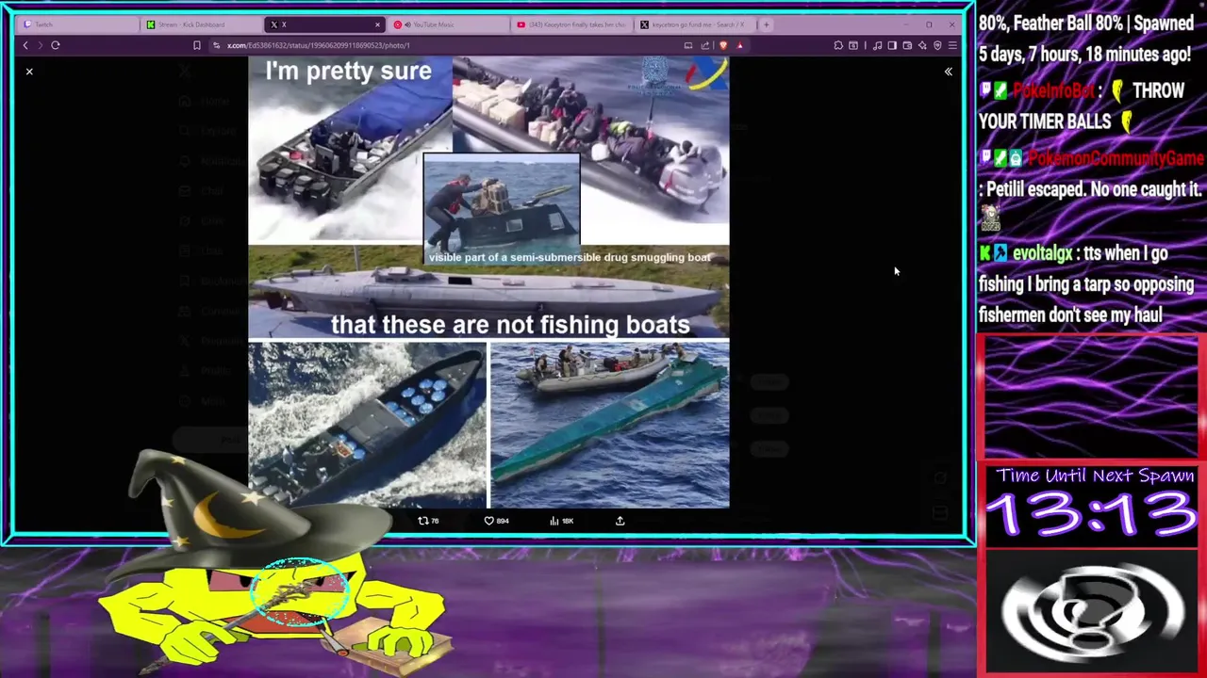
Task: Click the mystery Pokemon silhouette spawn box
Action: coord(1092,612)
